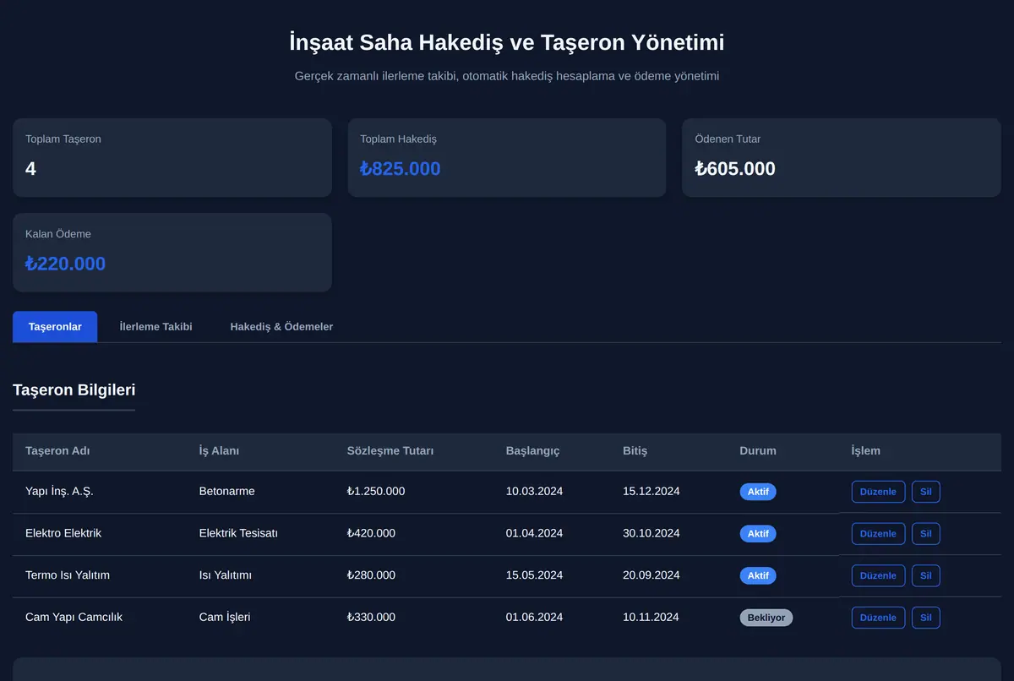Click the Bitiş column header
Viewport: 1014px width, 681px height.
point(635,451)
